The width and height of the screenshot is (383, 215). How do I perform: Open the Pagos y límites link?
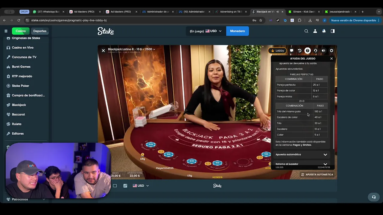pos(302,145)
